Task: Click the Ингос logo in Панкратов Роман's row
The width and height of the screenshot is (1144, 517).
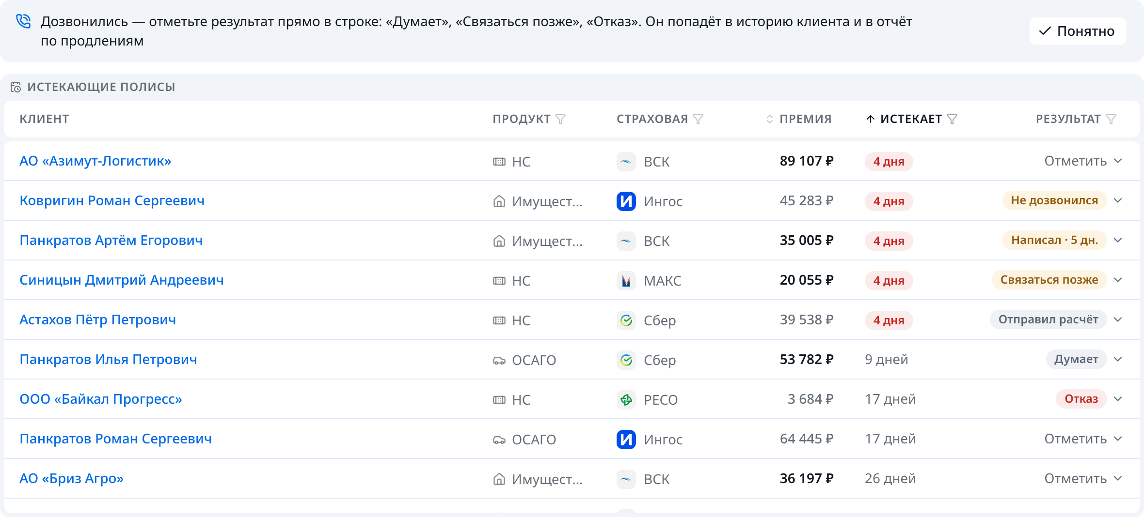Action: pos(626,440)
